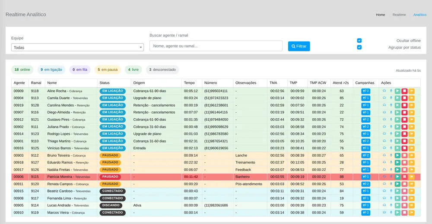432x224 pixels.
Task: Select the 9 em ligação pill
Action: pyautogui.click(x=51, y=69)
